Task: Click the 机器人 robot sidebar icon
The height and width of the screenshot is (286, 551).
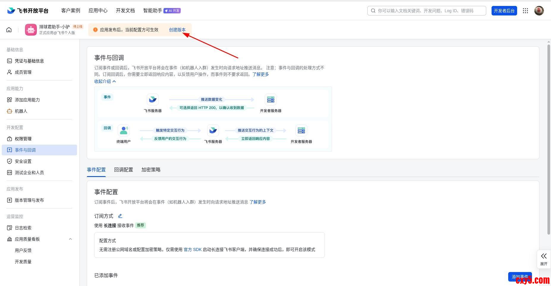Action: coord(10,111)
